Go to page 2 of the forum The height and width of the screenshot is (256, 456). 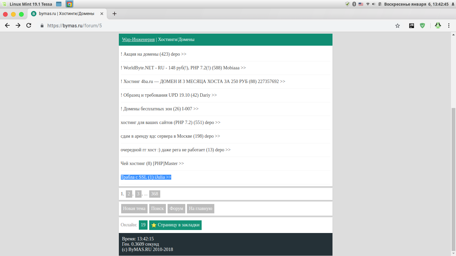[x=129, y=194]
